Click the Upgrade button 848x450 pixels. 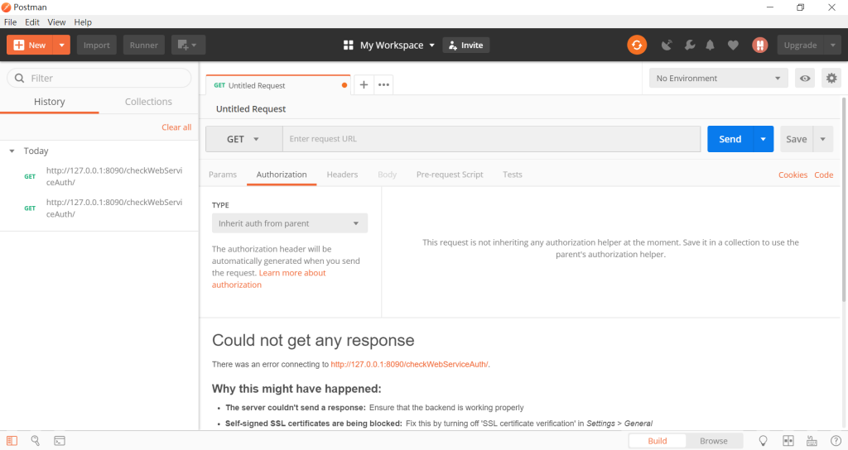tap(801, 45)
